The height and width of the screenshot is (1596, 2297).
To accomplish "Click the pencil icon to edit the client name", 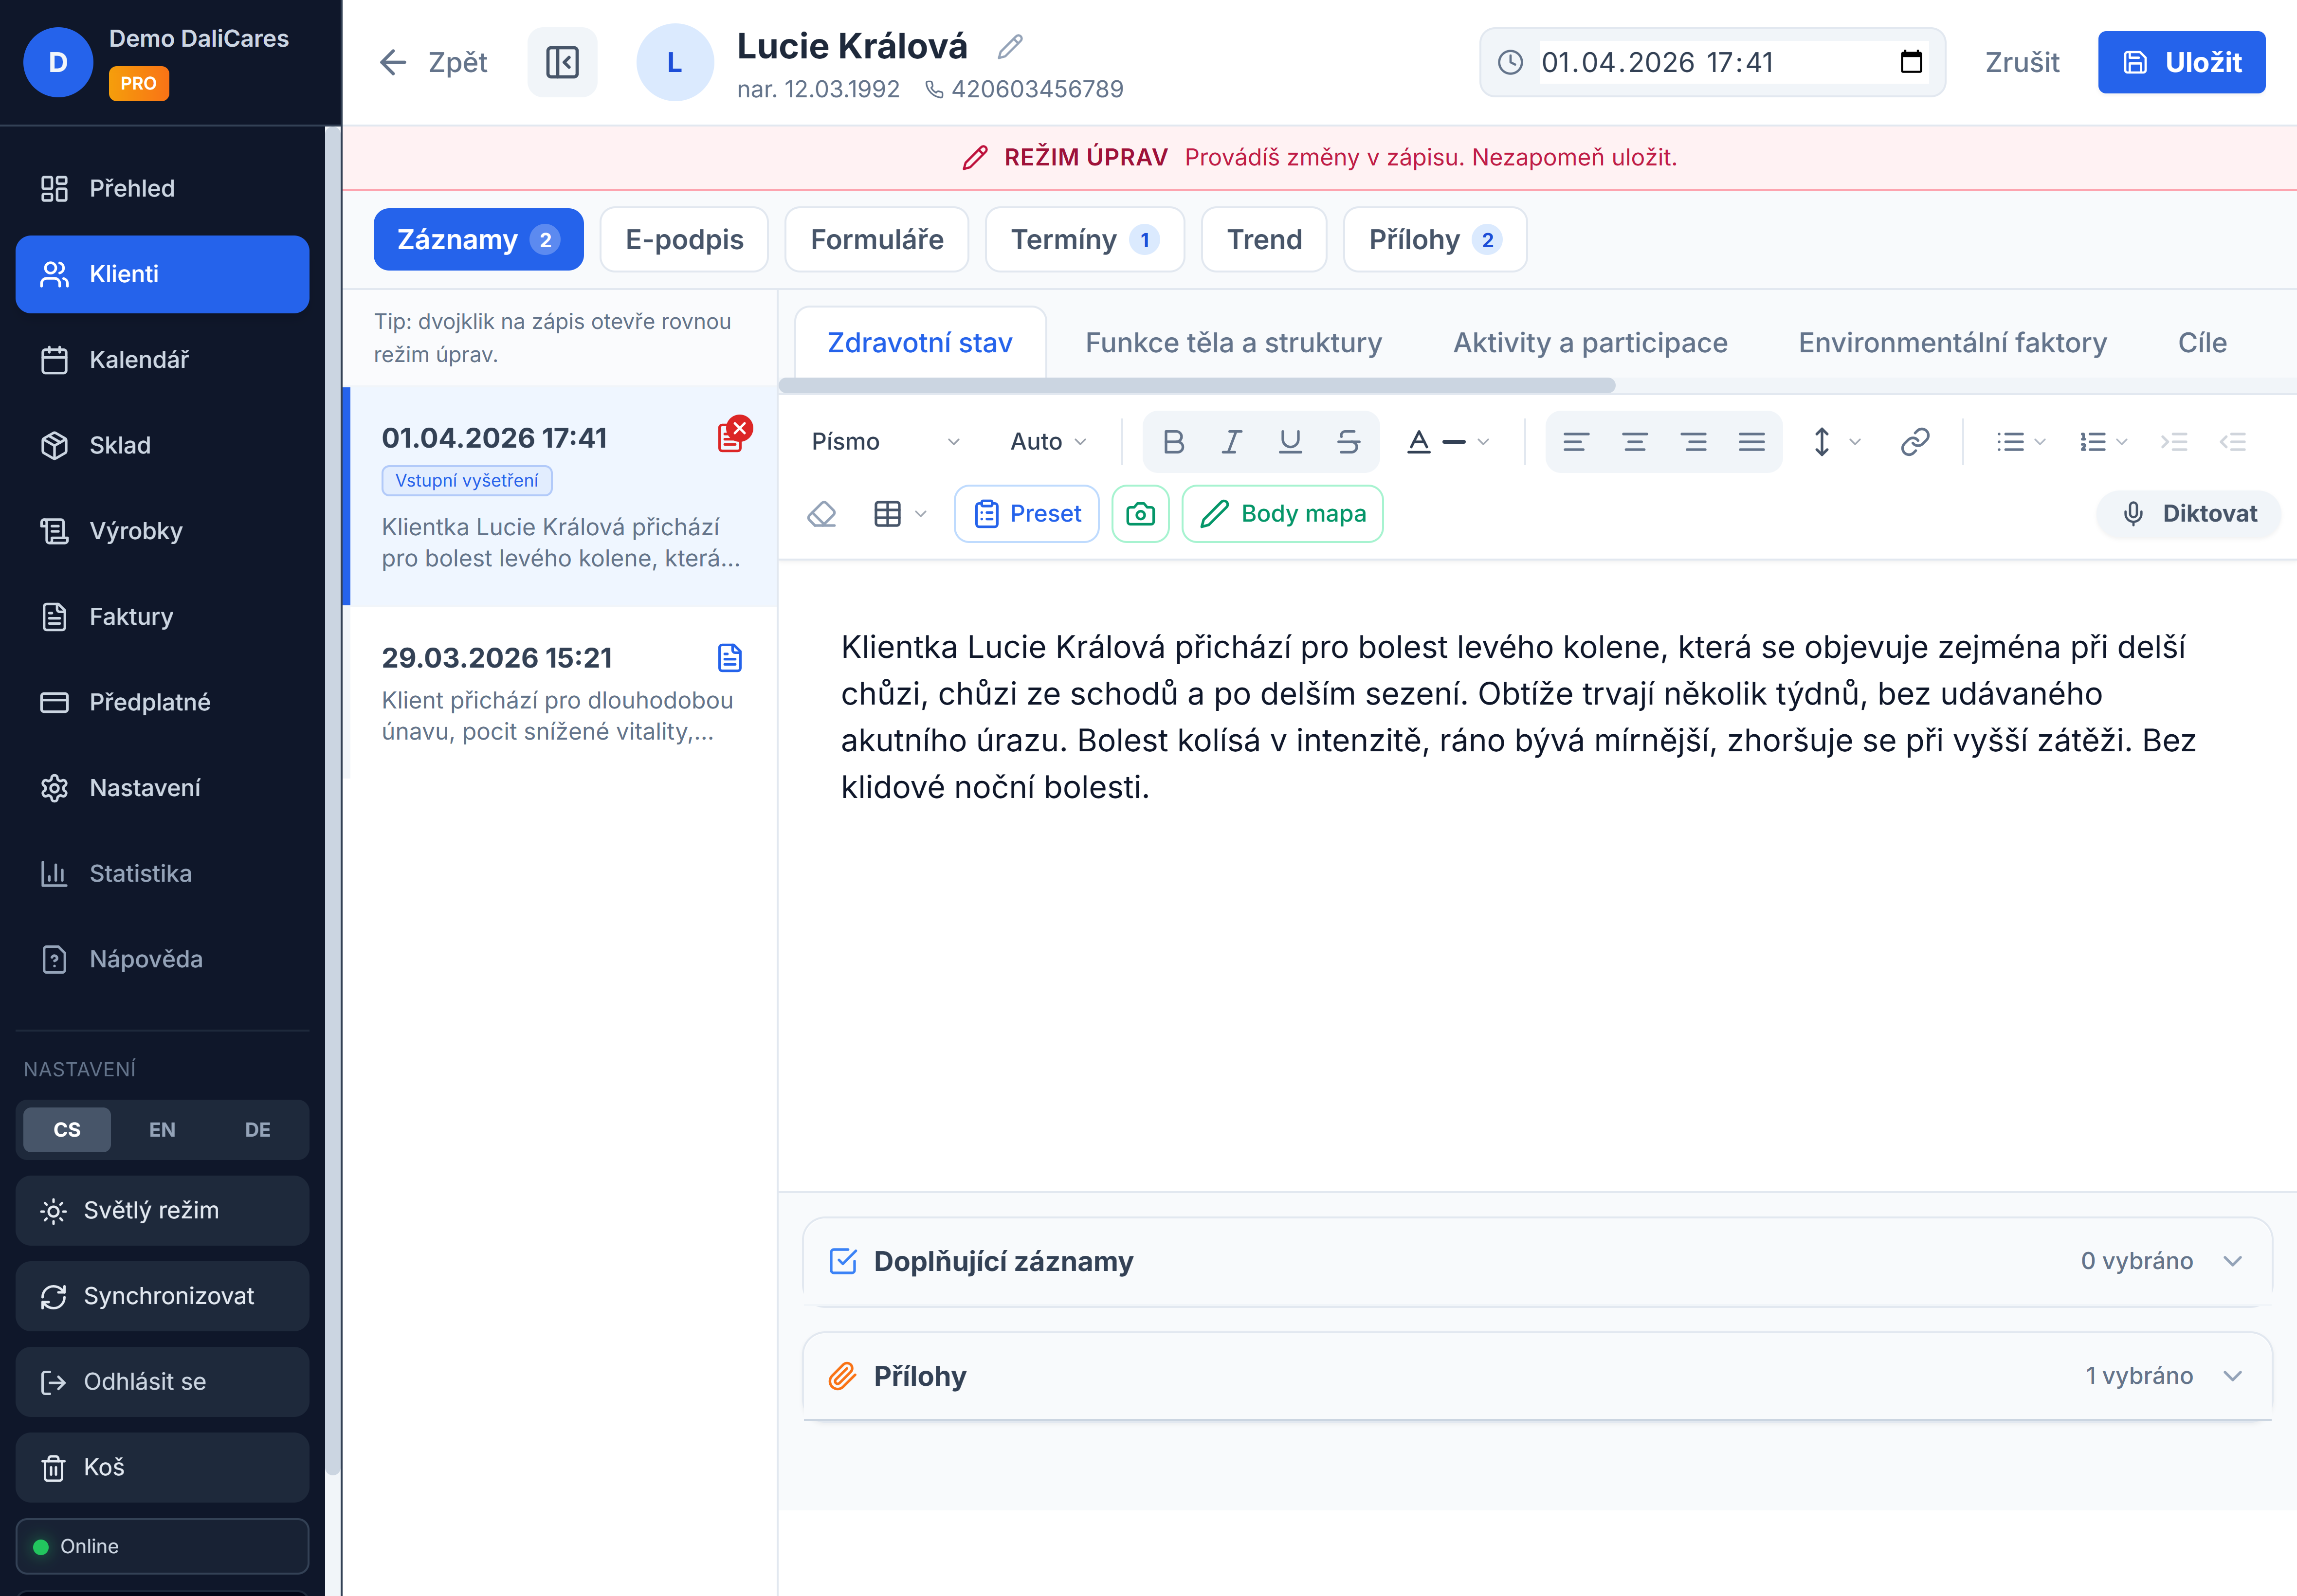I will point(1010,46).
